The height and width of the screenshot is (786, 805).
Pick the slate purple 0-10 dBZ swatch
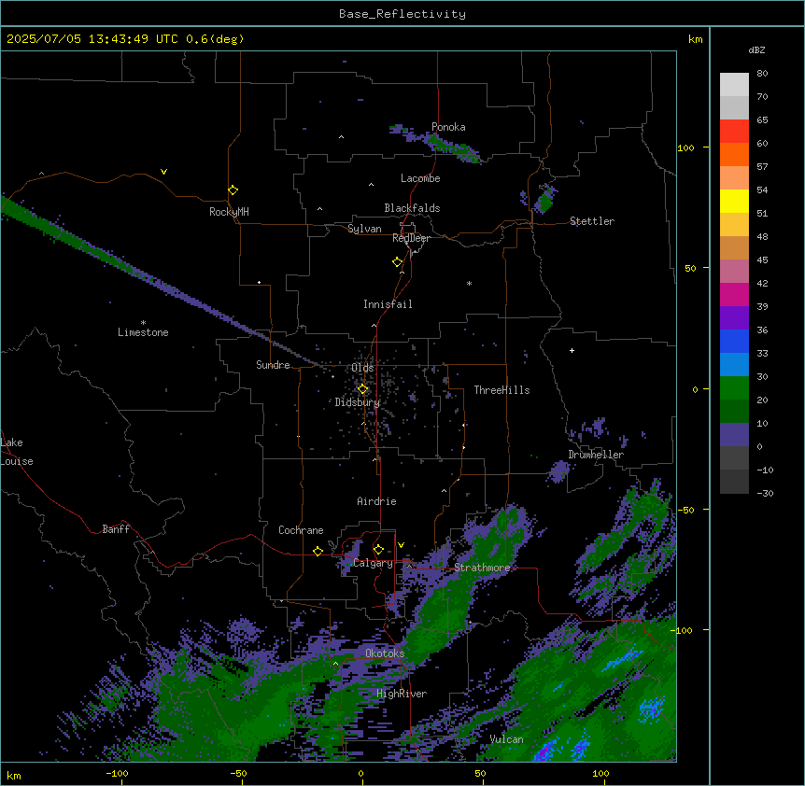734,435
